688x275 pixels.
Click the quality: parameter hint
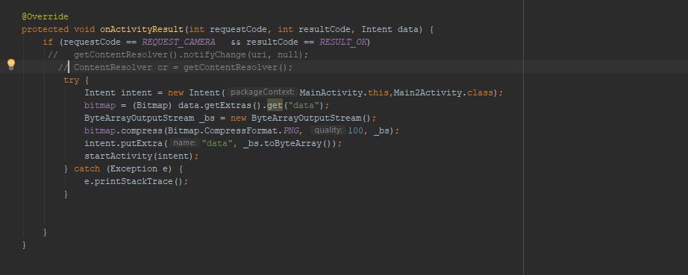(328, 130)
